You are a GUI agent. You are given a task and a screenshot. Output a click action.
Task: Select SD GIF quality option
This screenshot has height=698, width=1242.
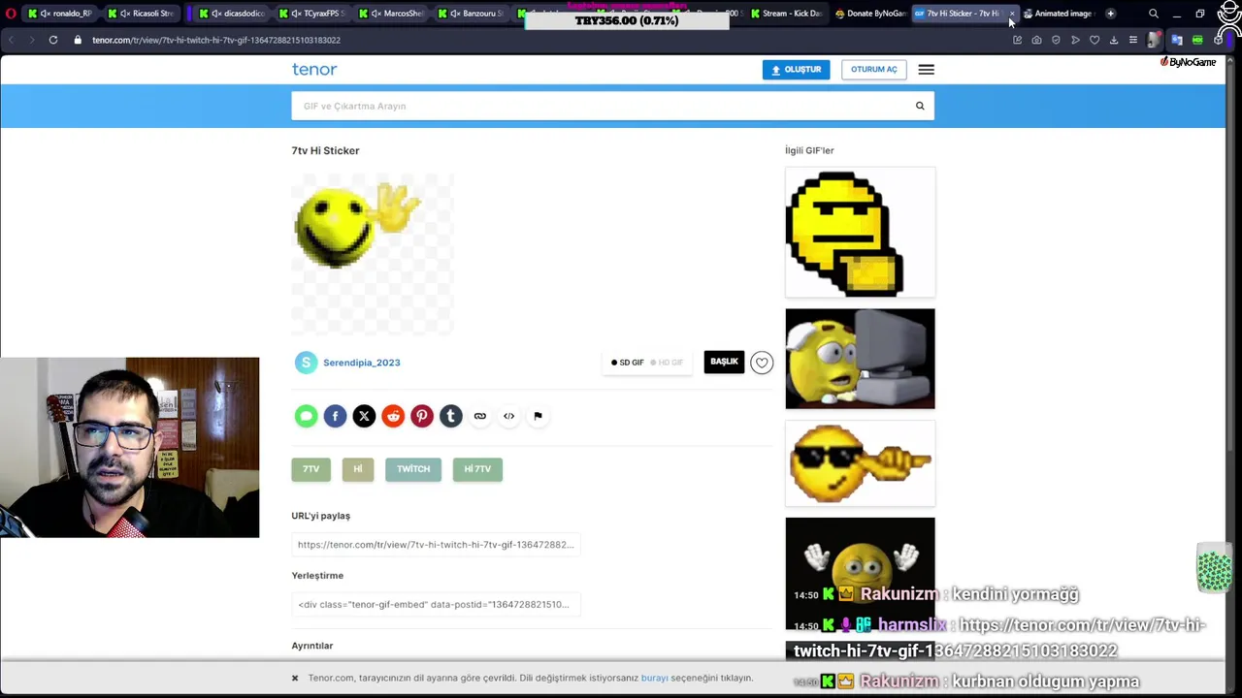click(627, 363)
